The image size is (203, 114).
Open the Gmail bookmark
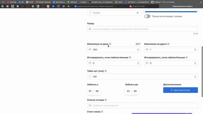click(29, 2)
